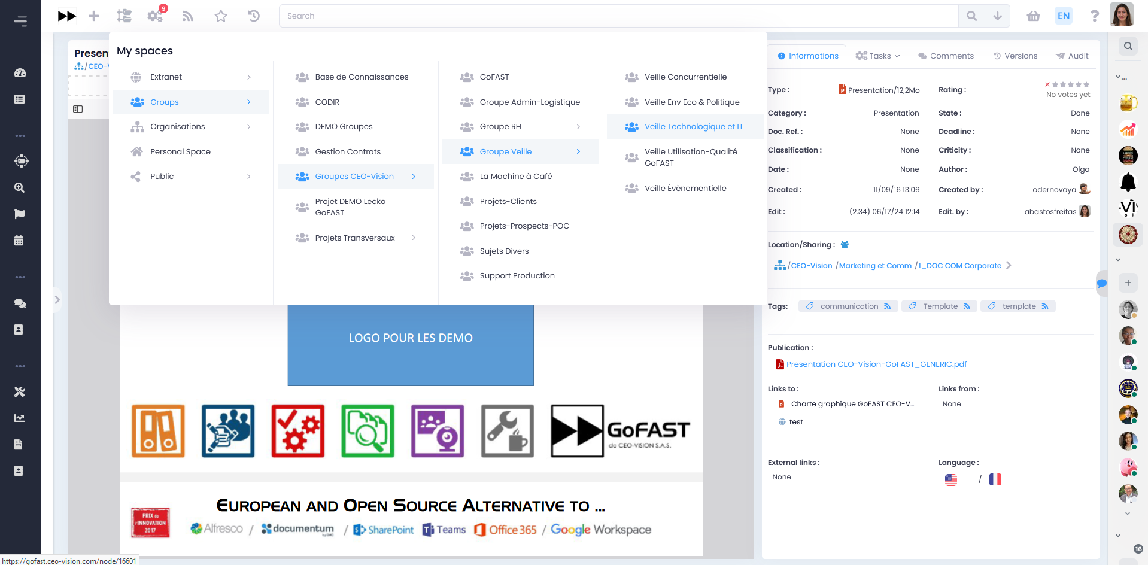1148x565 pixels.
Task: Expand the Groupe RH submenu chevron
Action: [578, 126]
